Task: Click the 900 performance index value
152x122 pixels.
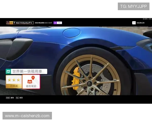Action: (x=59, y=23)
